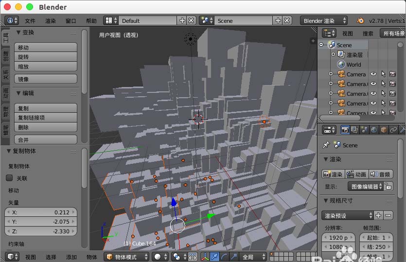
Task: Toggle the rotate manipulator arc
Action: [x=224, y=257]
